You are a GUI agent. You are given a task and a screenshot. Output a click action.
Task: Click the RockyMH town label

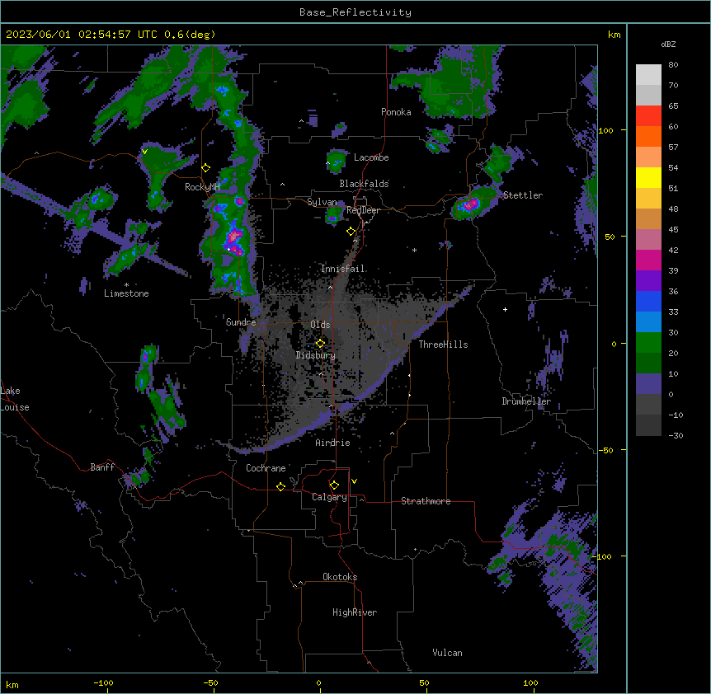pyautogui.click(x=202, y=187)
